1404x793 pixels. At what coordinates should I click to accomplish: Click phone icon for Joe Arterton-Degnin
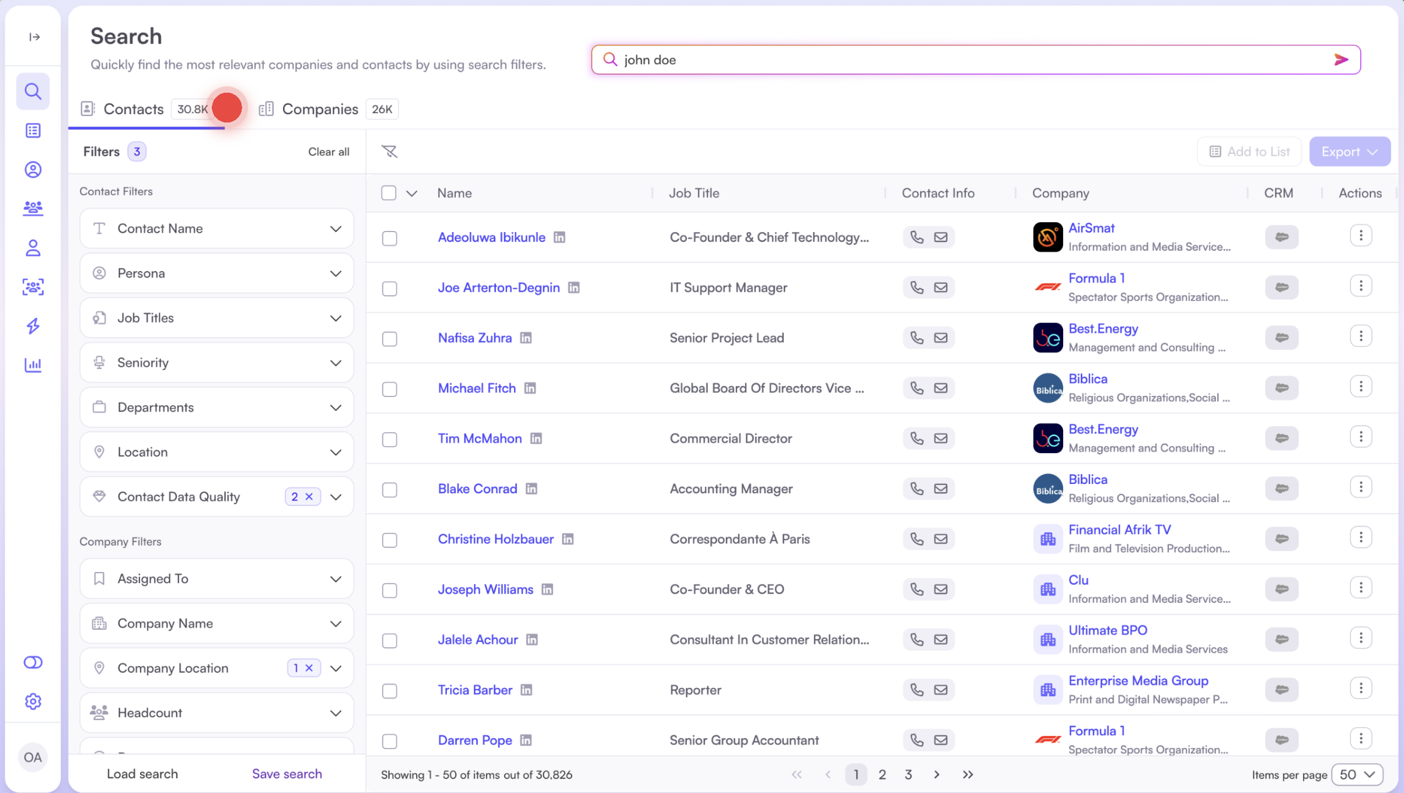(x=917, y=287)
